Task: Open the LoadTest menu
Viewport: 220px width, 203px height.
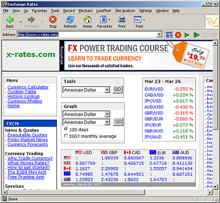Action: tap(104, 11)
